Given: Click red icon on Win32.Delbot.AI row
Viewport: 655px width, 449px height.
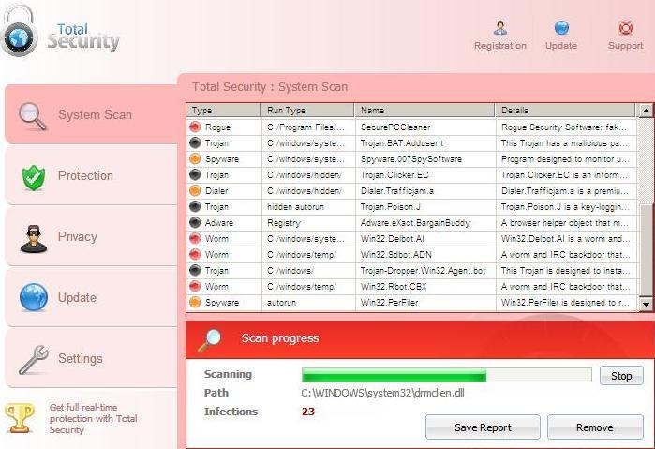Looking at the screenshot, I should coord(195,238).
